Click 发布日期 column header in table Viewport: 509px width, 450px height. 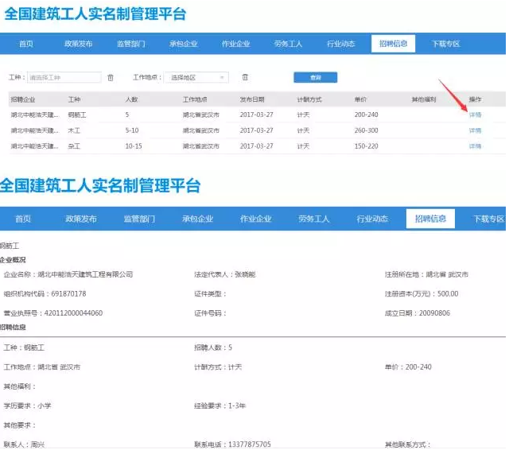tap(253, 99)
